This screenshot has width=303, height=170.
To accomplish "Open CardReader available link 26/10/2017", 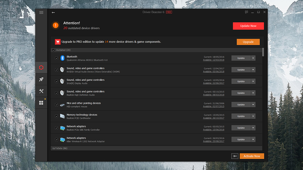I will [x=214, y=118].
